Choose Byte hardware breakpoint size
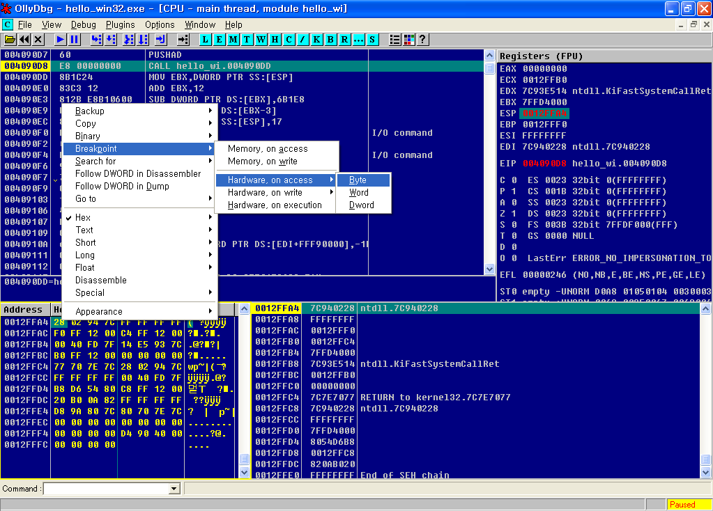 click(x=358, y=180)
